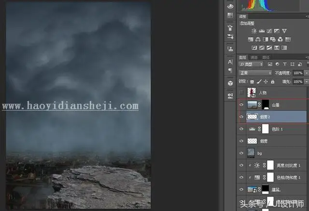Toggle lock image pixels (brush icon)
Screen dimensions: 309x211
(x=259, y=82)
